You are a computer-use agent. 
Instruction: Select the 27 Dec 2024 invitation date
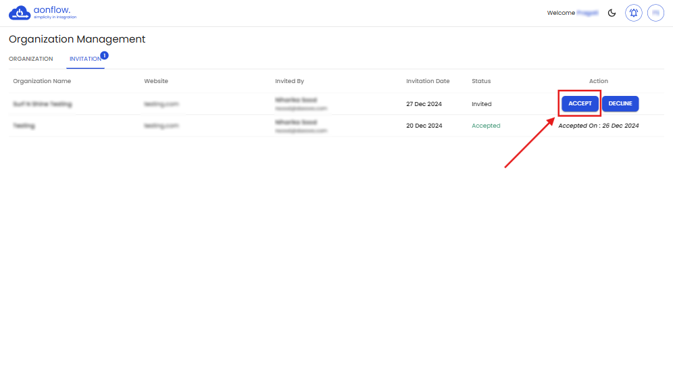point(424,104)
